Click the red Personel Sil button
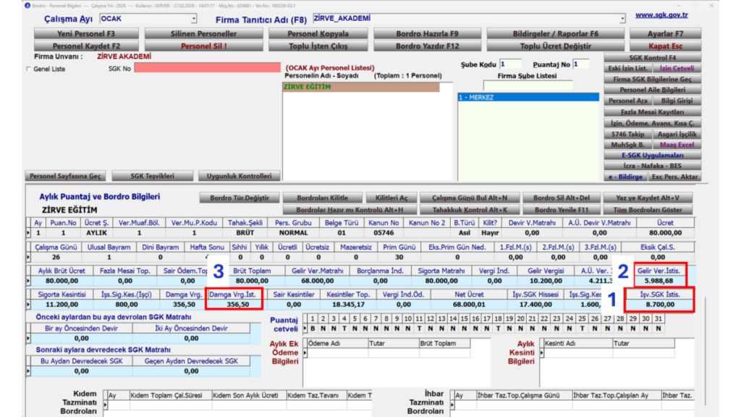Screen dimensions: 741x417 tap(203, 46)
